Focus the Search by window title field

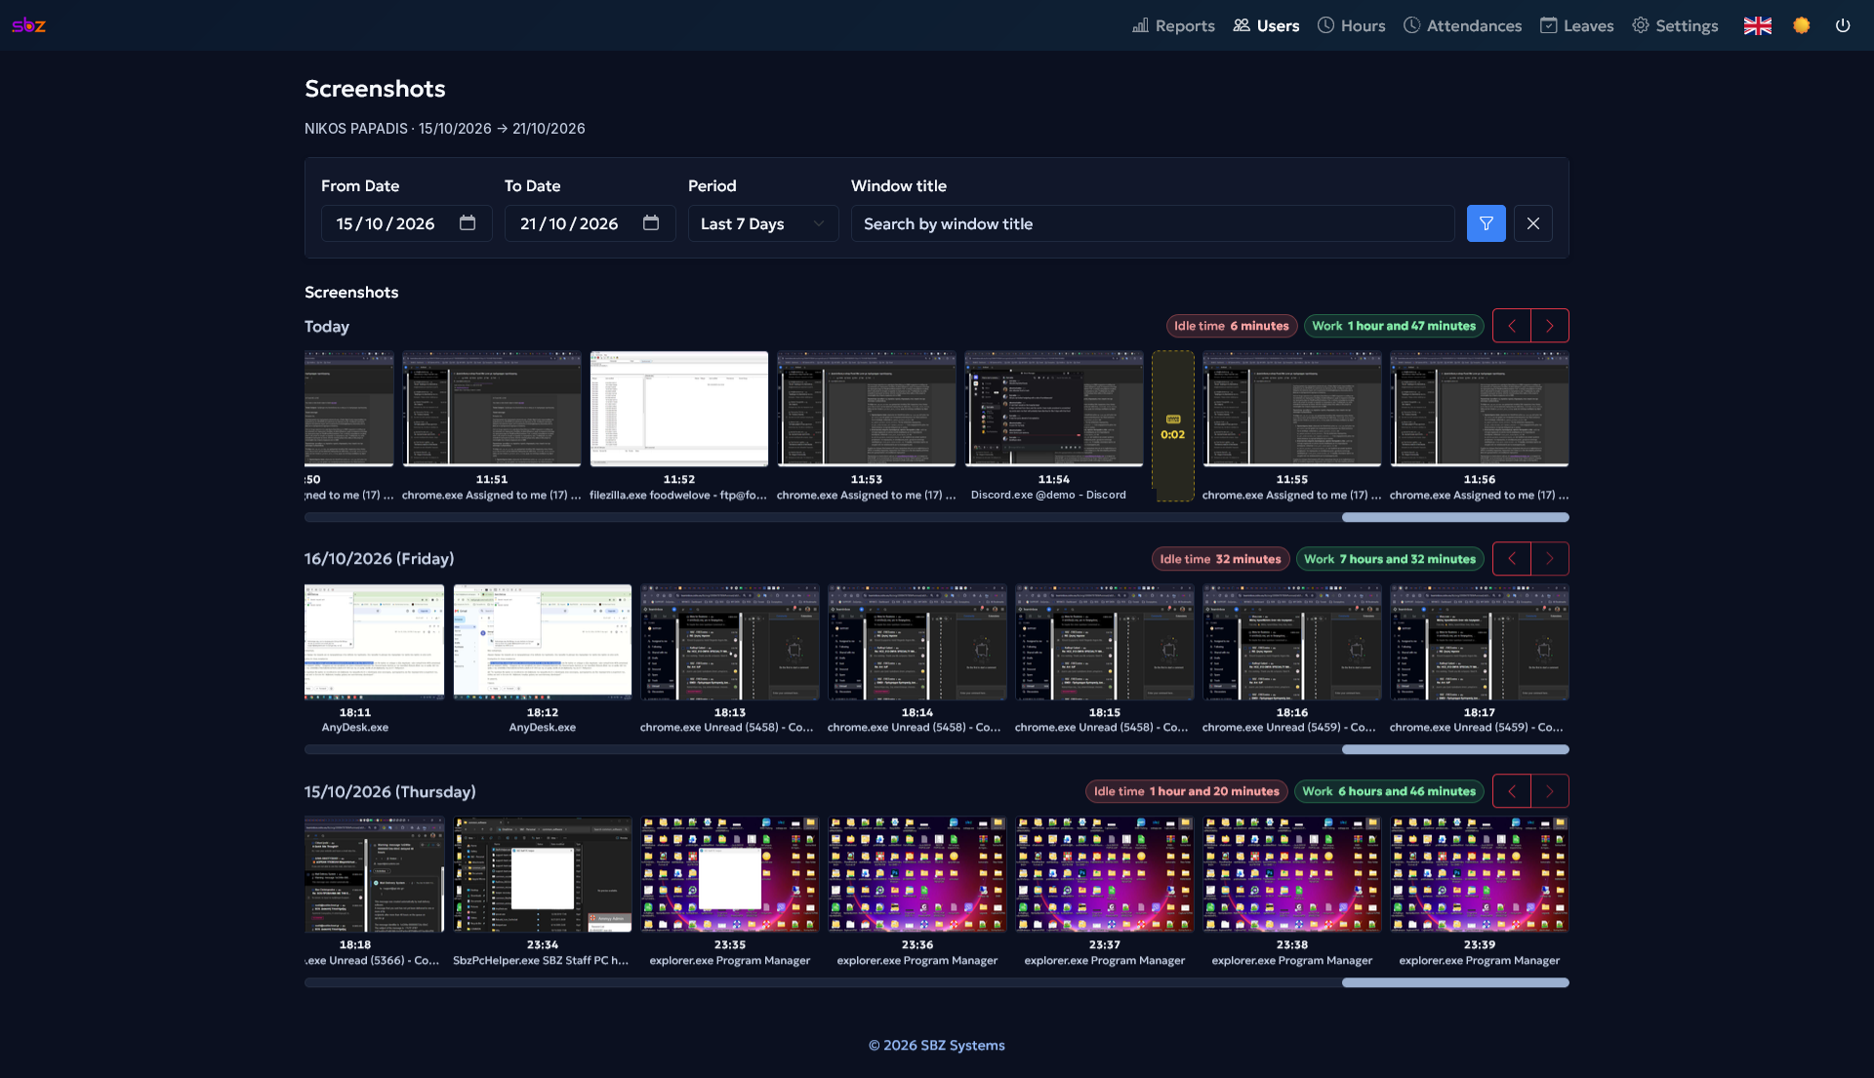click(1153, 223)
